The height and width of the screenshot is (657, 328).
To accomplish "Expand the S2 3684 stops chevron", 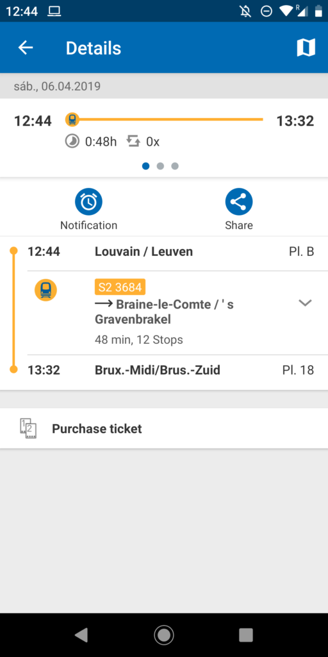I will 306,303.
